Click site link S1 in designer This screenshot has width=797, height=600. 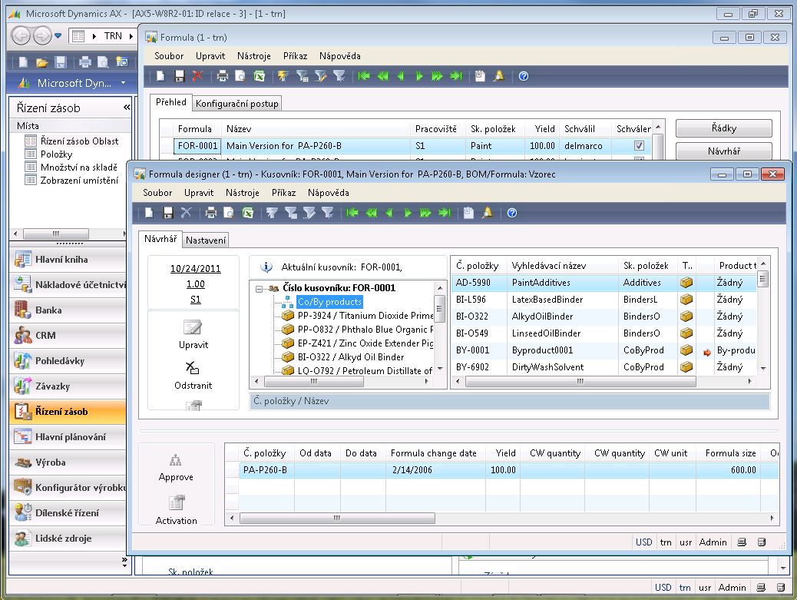195,300
